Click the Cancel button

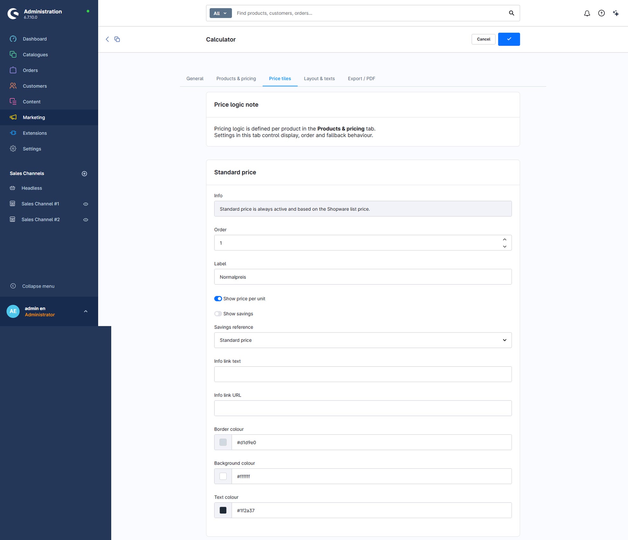(x=483, y=39)
